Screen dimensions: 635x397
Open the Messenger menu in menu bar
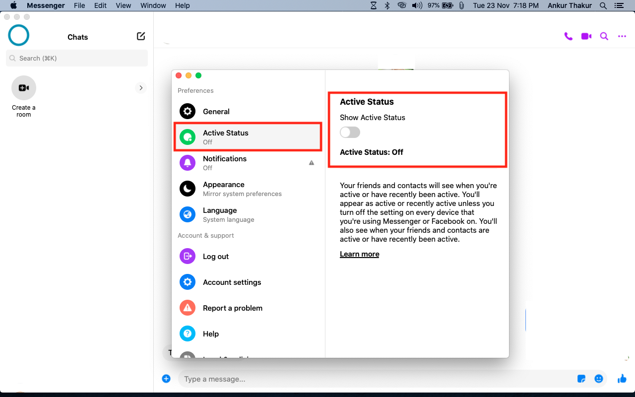coord(46,5)
